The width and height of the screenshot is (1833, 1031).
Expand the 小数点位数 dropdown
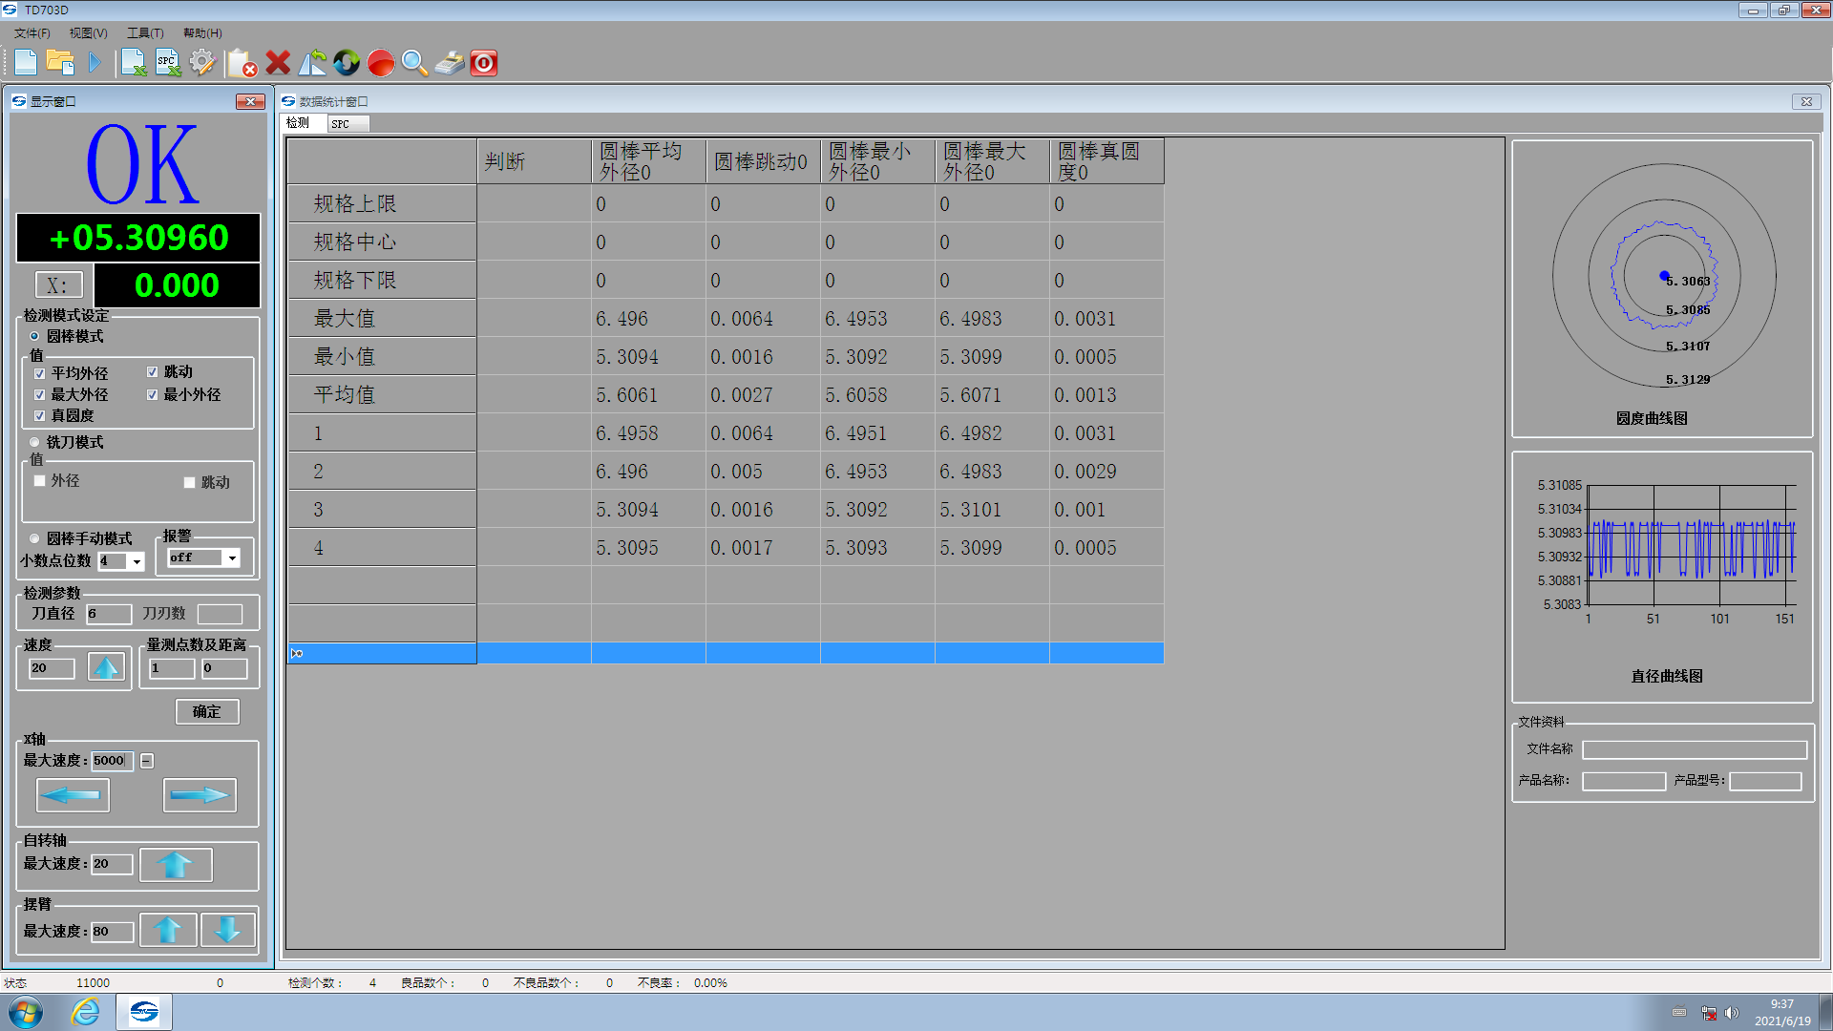137,561
